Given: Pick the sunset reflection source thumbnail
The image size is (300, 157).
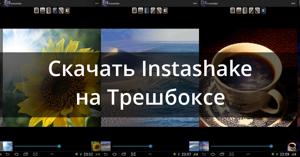Looking at the screenshot, I should point(204,146).
